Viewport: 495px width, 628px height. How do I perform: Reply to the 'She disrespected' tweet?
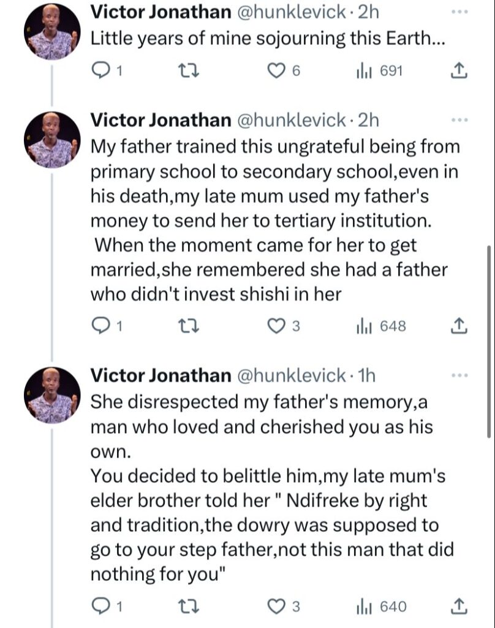[100, 607]
